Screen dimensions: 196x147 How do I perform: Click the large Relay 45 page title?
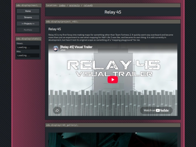(x=113, y=12)
